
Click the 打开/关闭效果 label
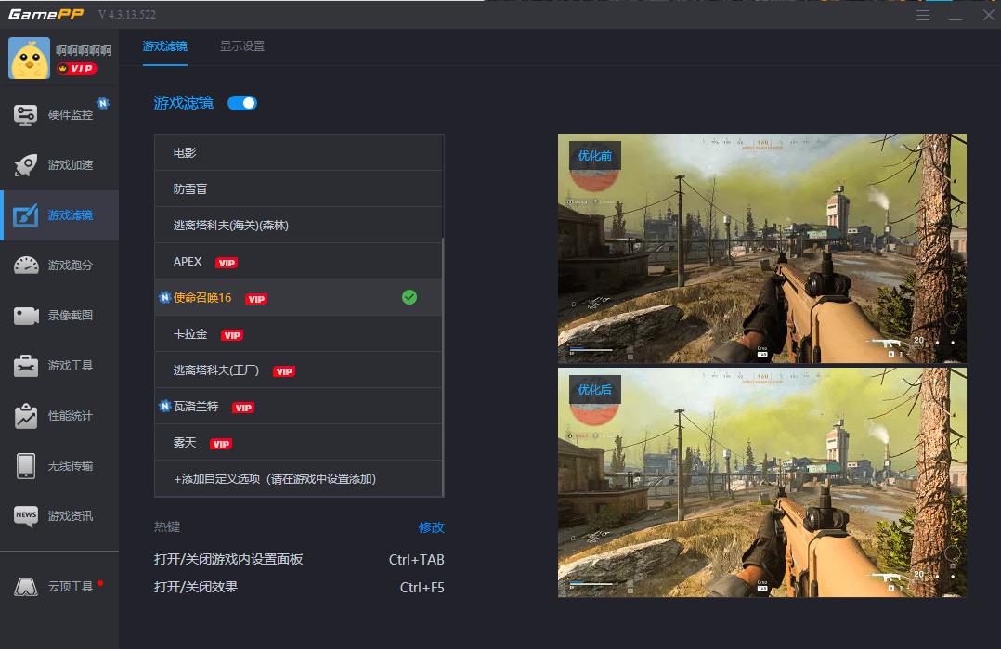196,587
